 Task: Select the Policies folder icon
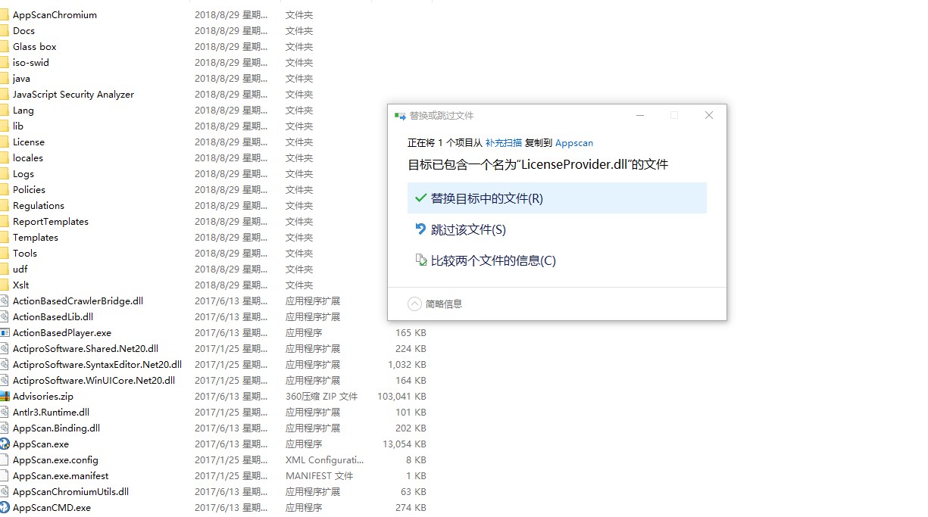point(4,189)
